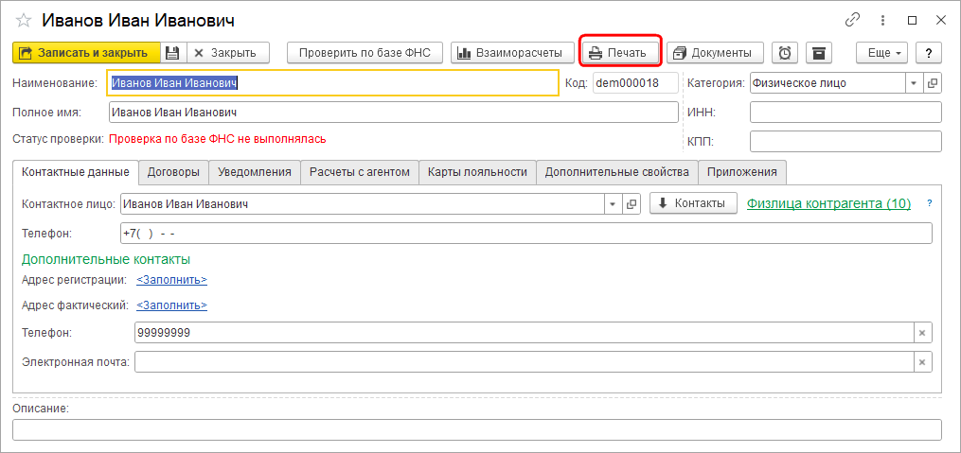Maximize the window
The image size is (961, 453).
pyautogui.click(x=912, y=20)
